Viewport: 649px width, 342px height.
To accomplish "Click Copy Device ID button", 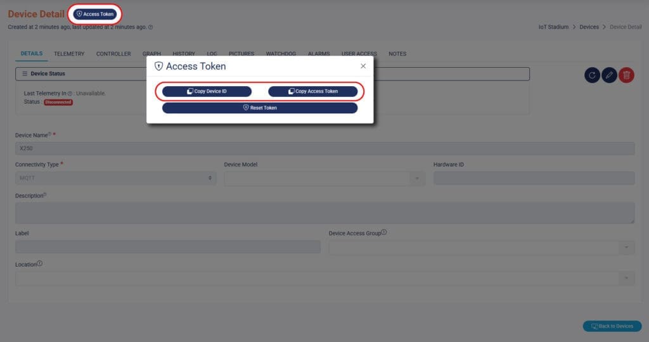I will 207,91.
